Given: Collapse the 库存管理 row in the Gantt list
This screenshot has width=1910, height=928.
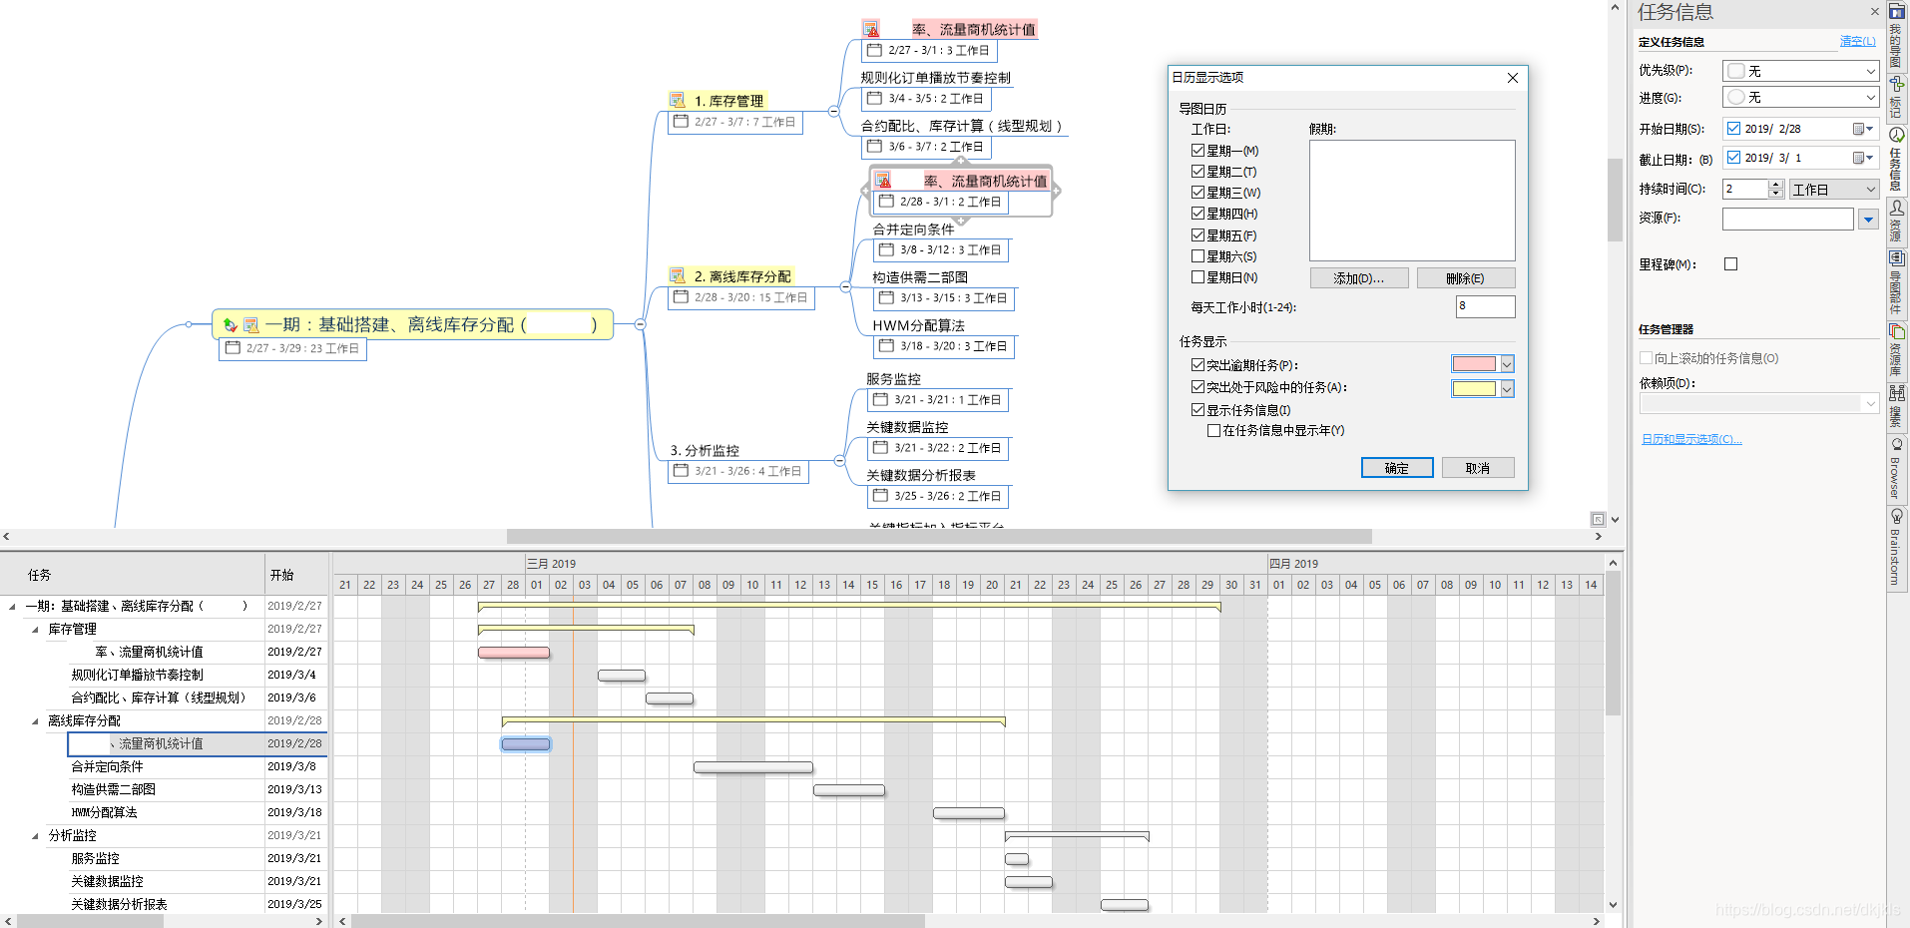Looking at the screenshot, I should 35,629.
